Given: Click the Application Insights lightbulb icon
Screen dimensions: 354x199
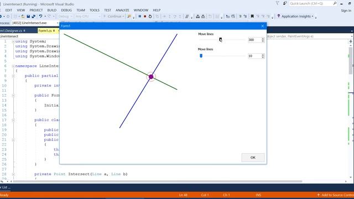Looking at the screenshot, I should pos(279,16).
